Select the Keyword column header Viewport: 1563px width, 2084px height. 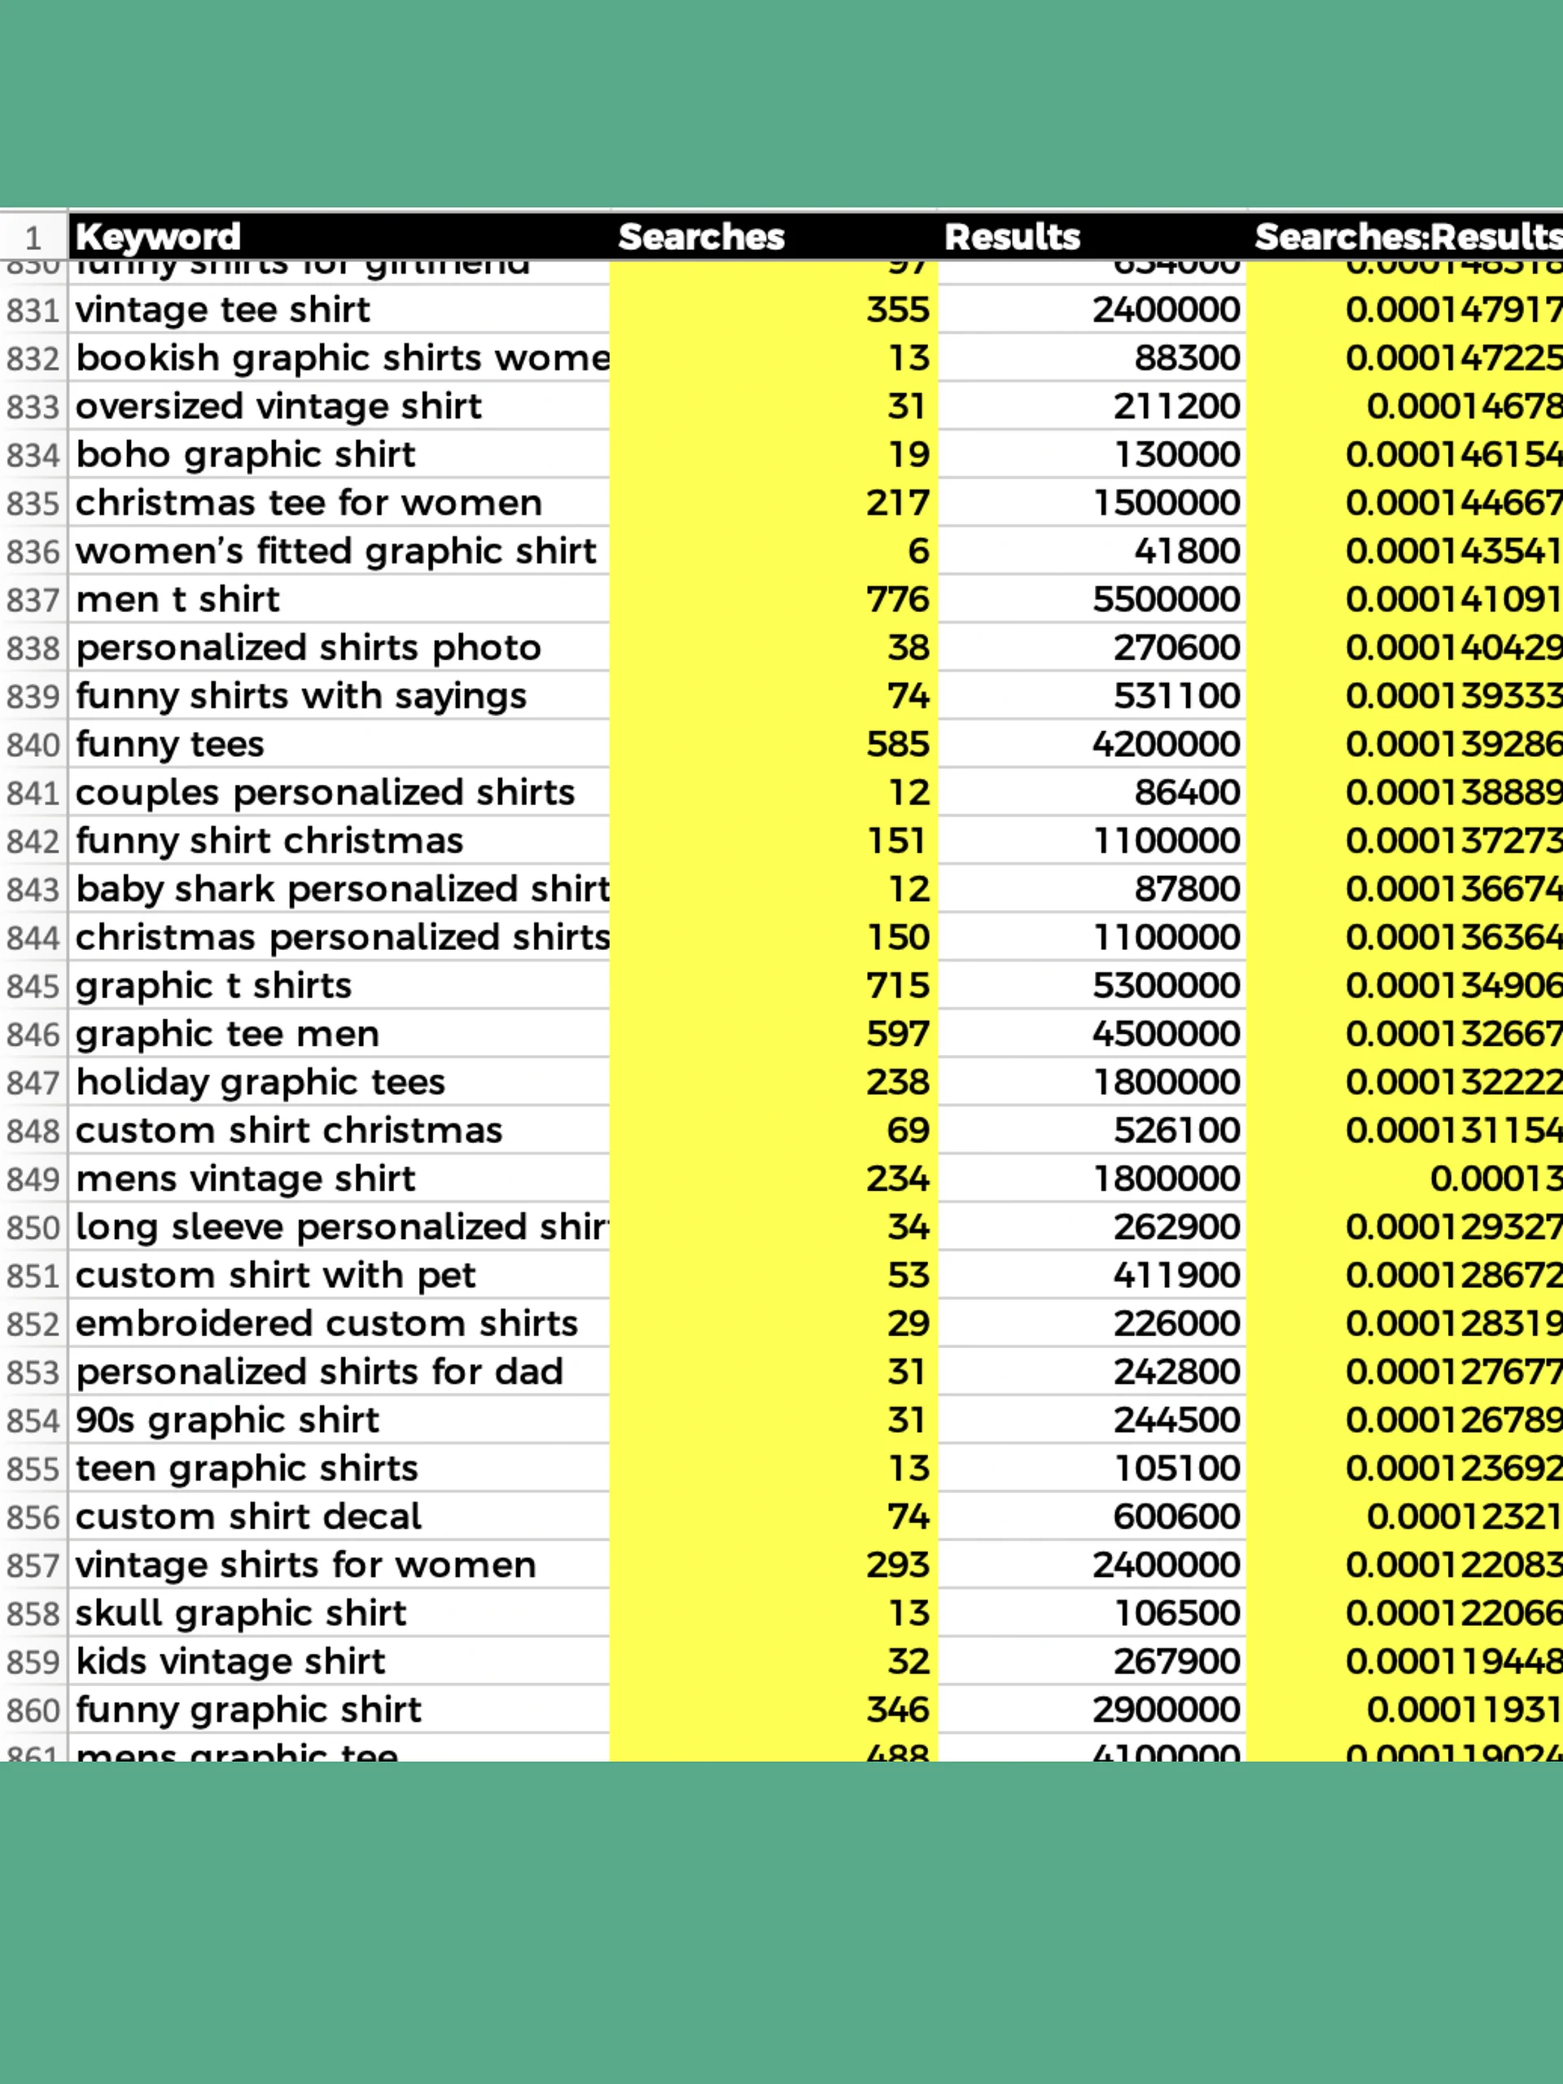point(339,236)
